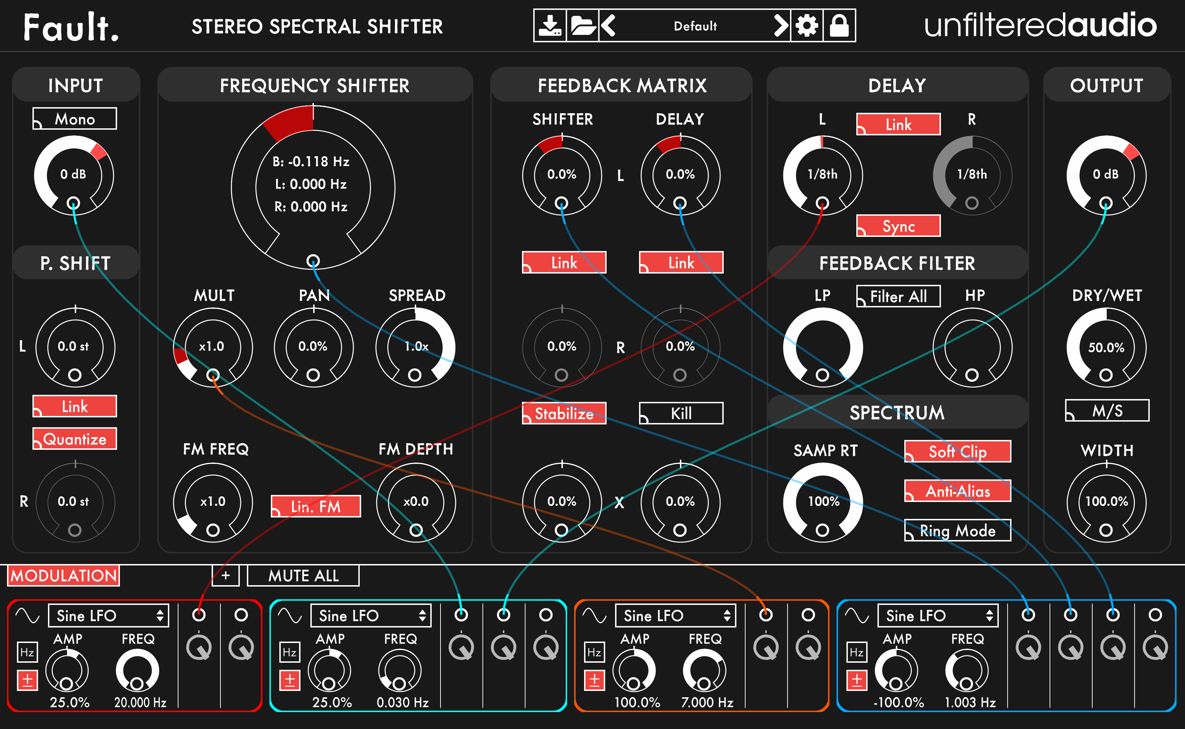The image size is (1185, 729).
Task: Toggle the Kill button
Action: pos(681,413)
